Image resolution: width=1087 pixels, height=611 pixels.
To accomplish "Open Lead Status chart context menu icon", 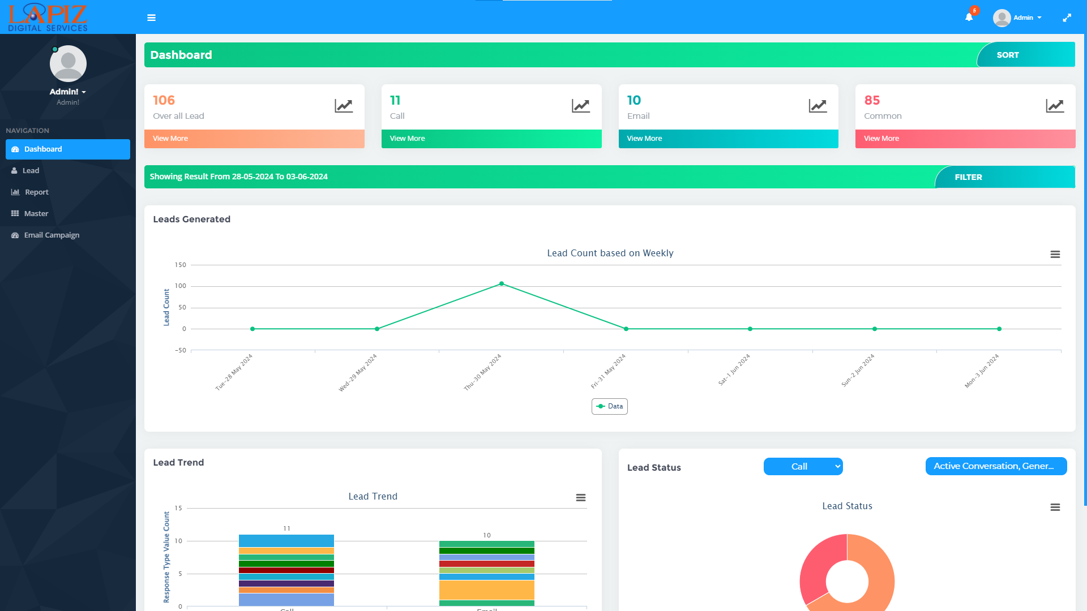I will 1055,507.
